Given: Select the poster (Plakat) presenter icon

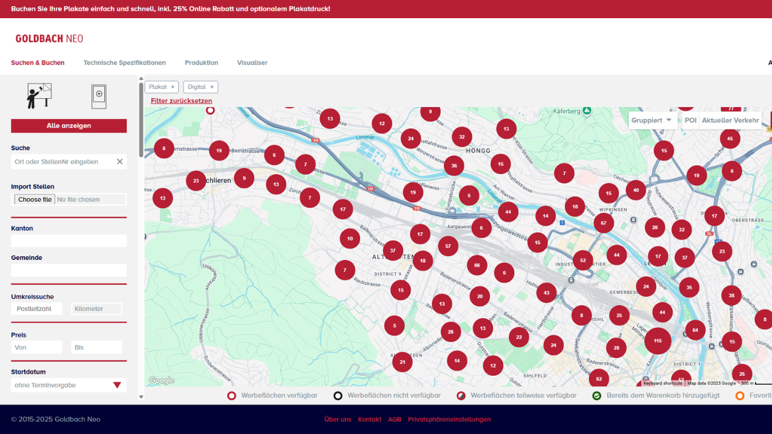Looking at the screenshot, I should 39,96.
